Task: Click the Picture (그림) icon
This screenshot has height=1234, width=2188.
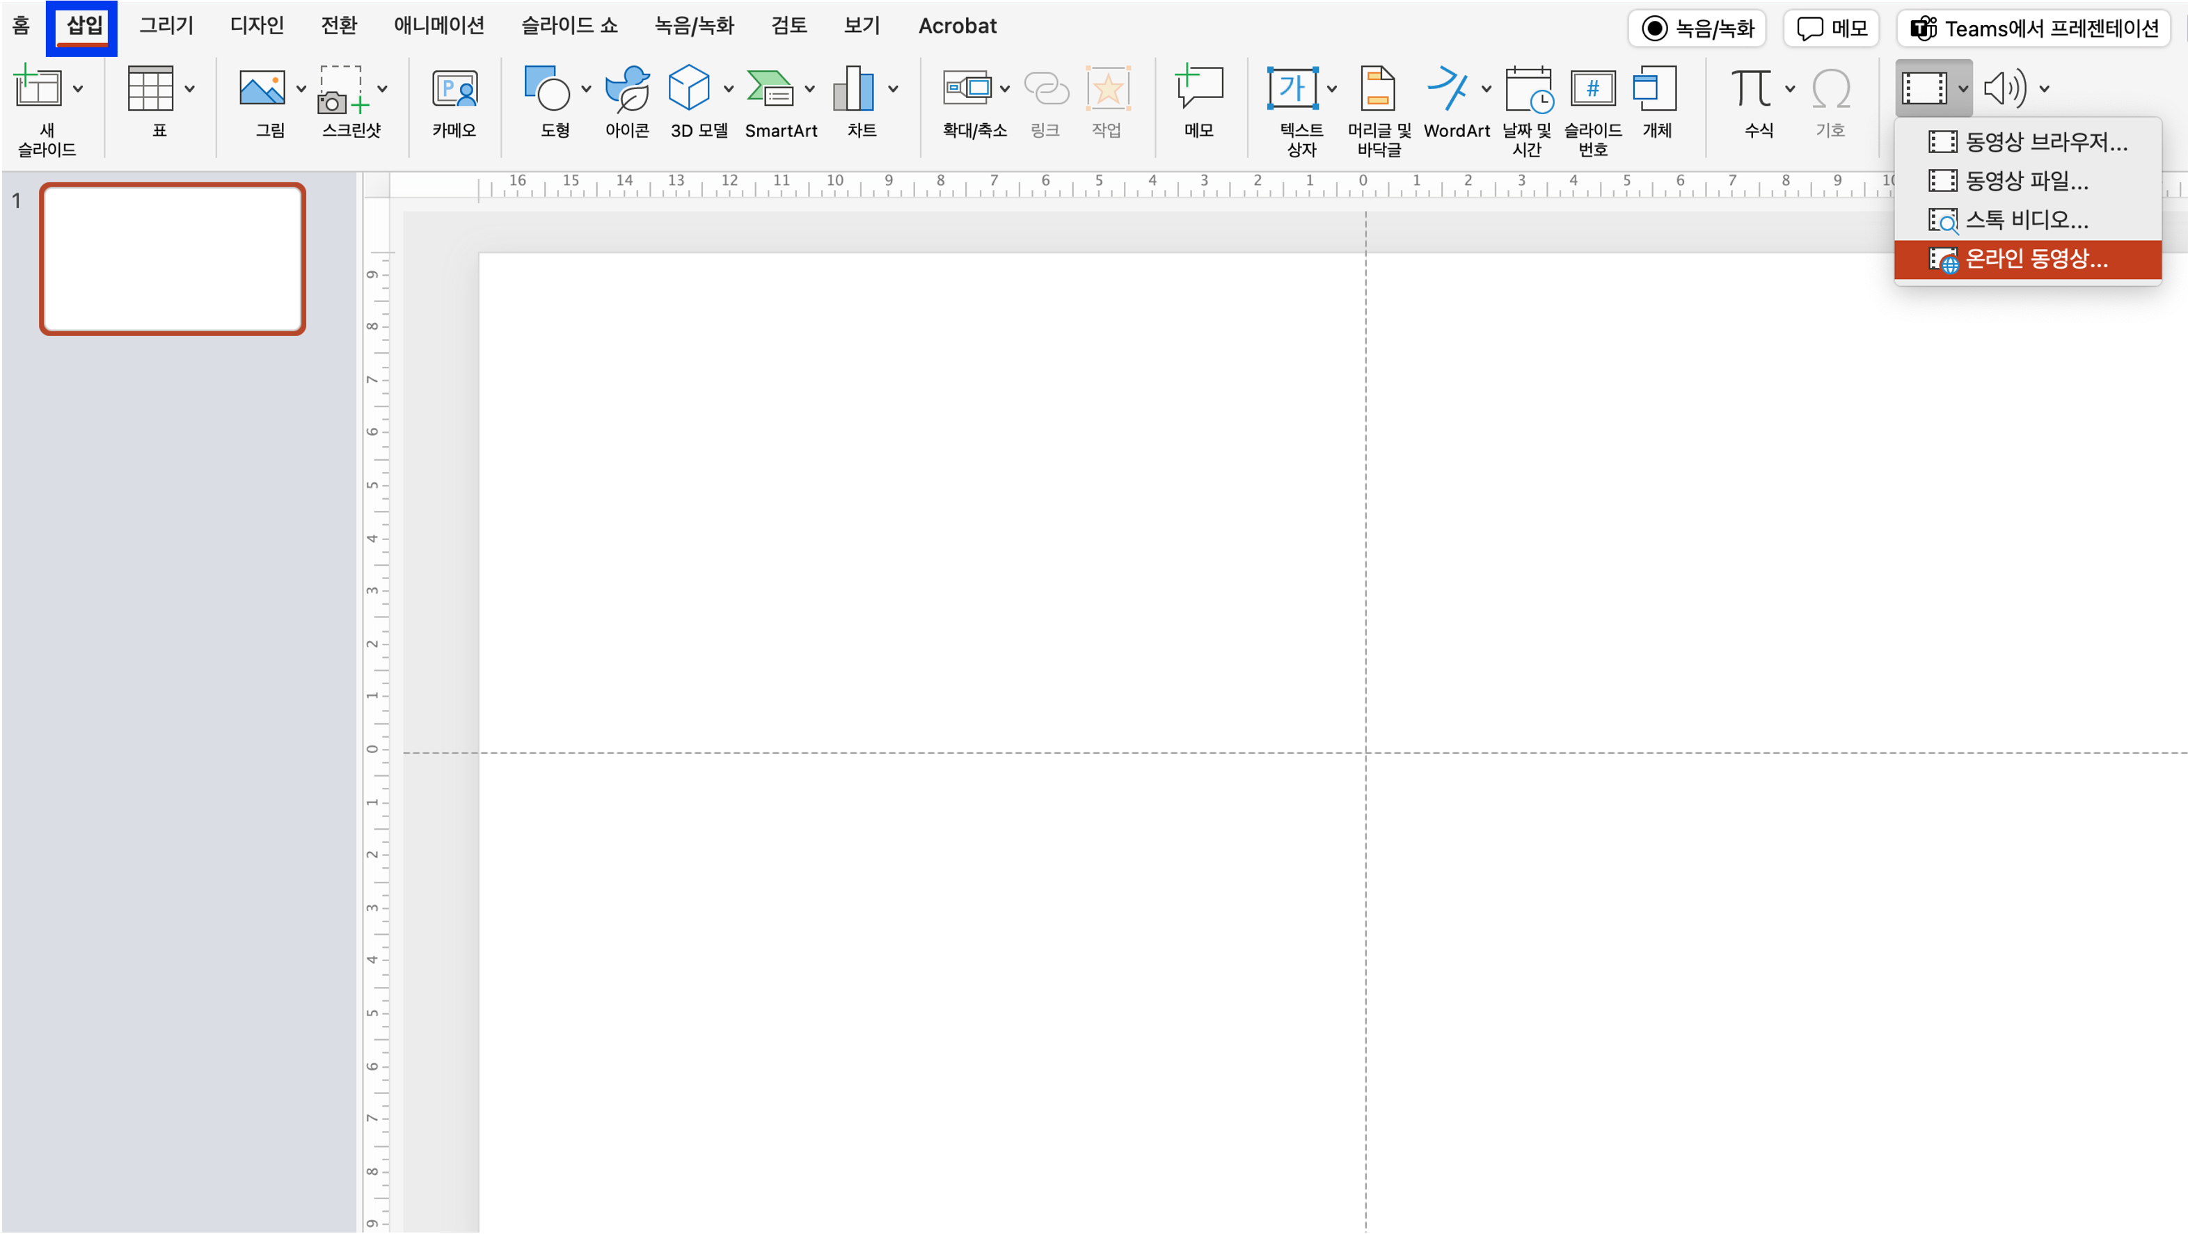Action: coord(262,88)
